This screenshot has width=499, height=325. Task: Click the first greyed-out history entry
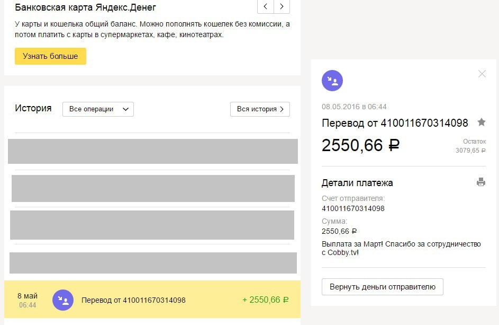[x=153, y=151]
